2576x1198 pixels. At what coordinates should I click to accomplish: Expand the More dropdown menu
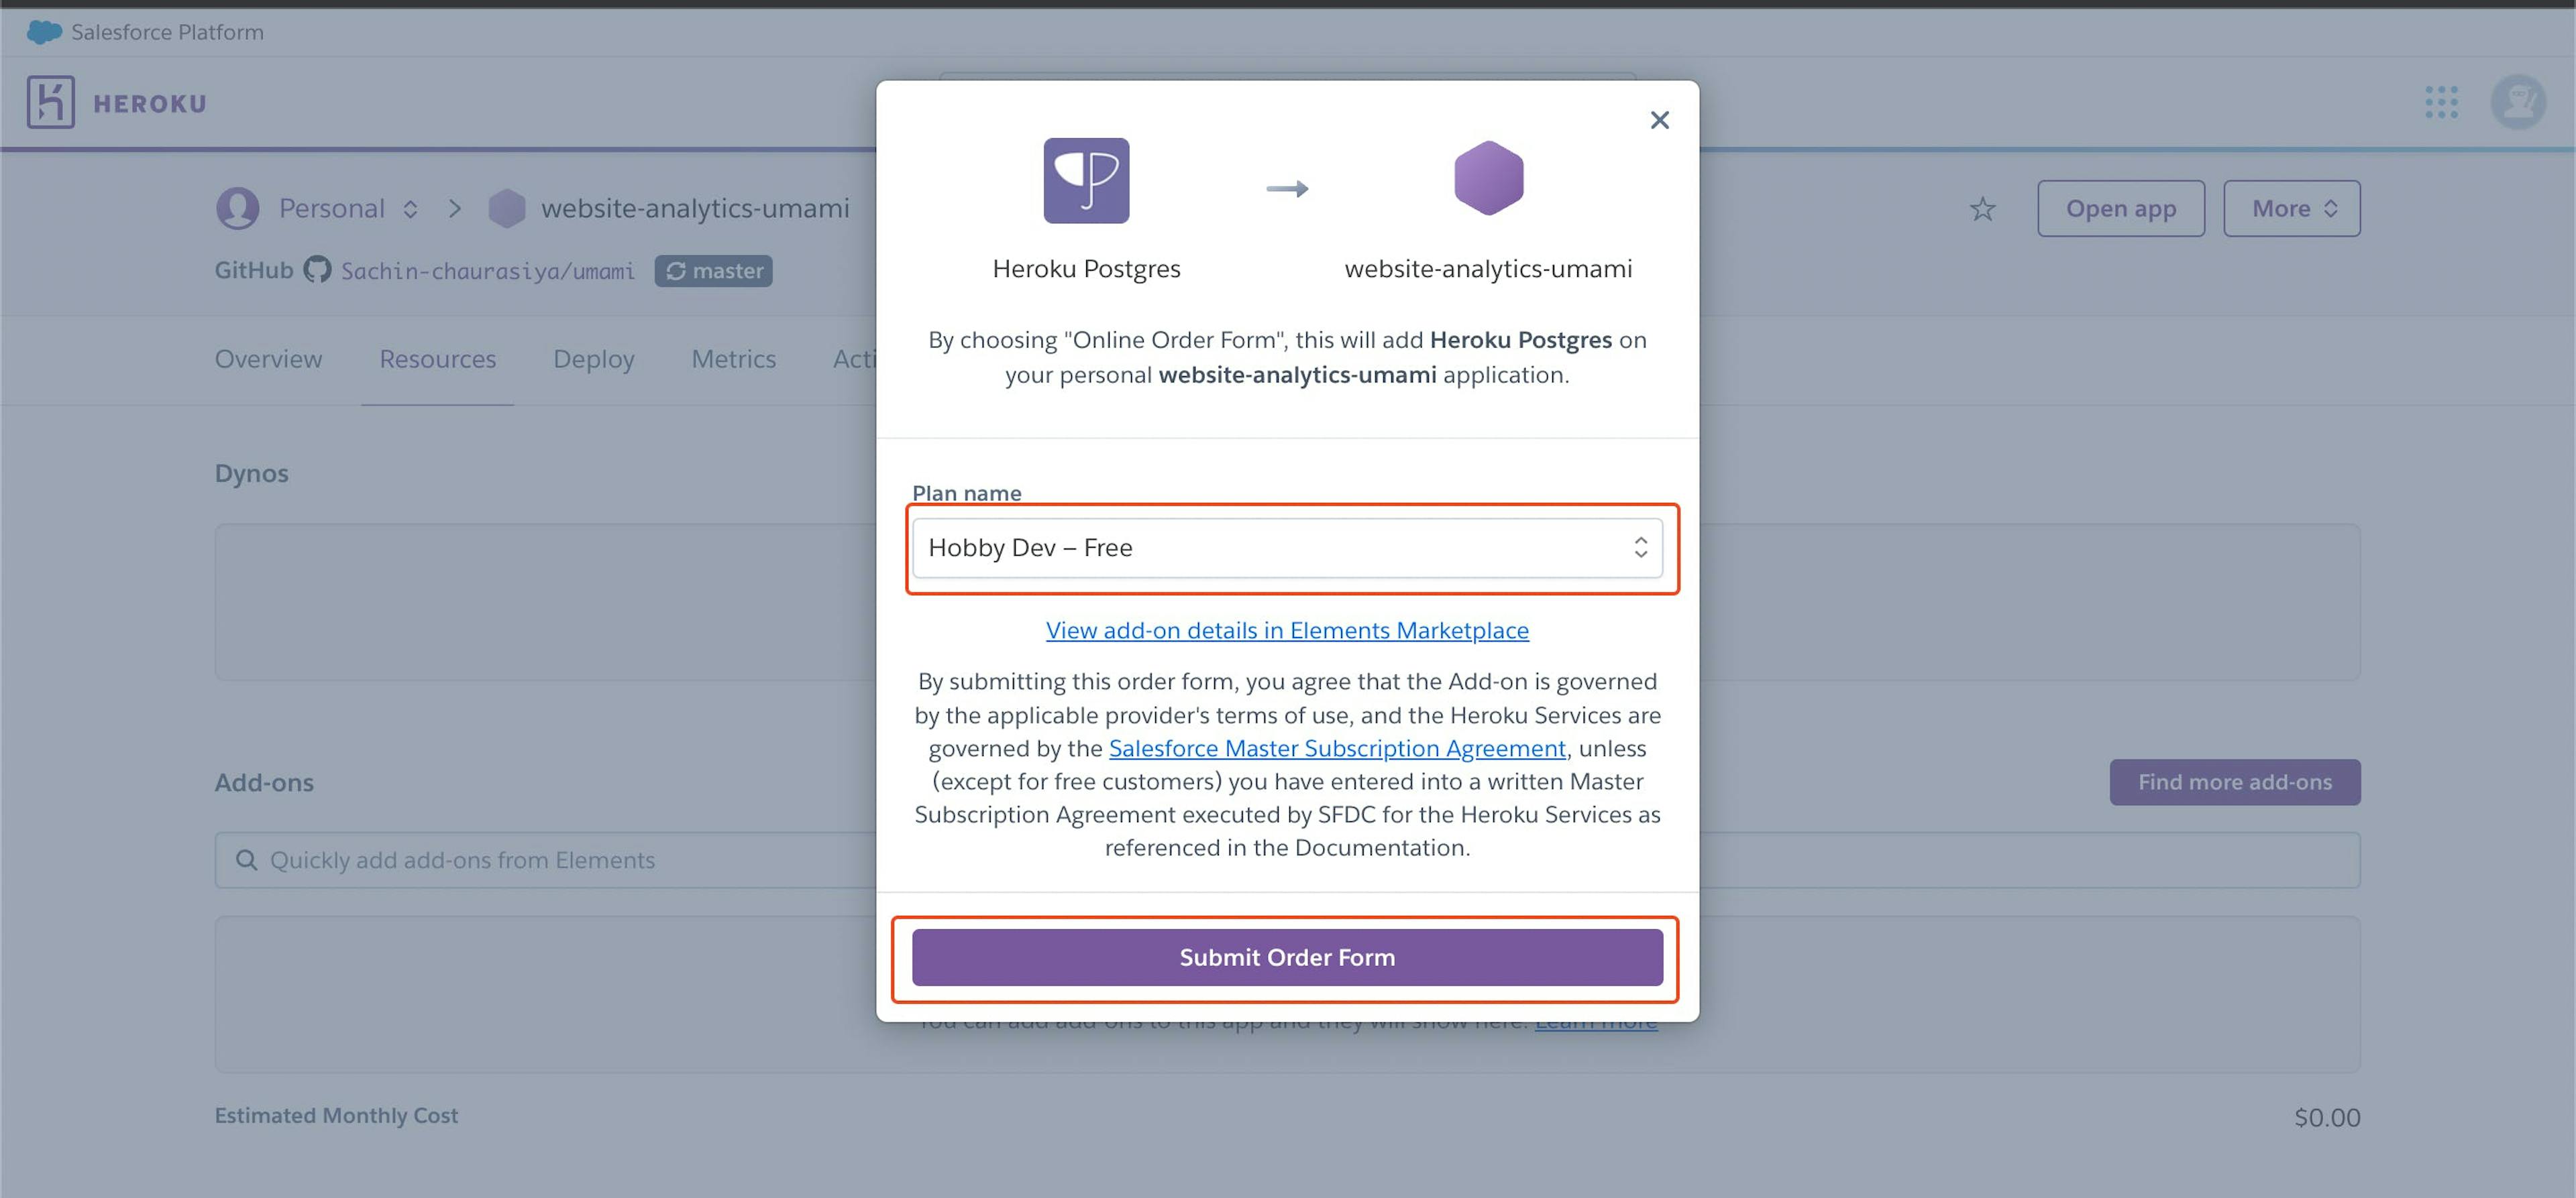[x=2292, y=208]
